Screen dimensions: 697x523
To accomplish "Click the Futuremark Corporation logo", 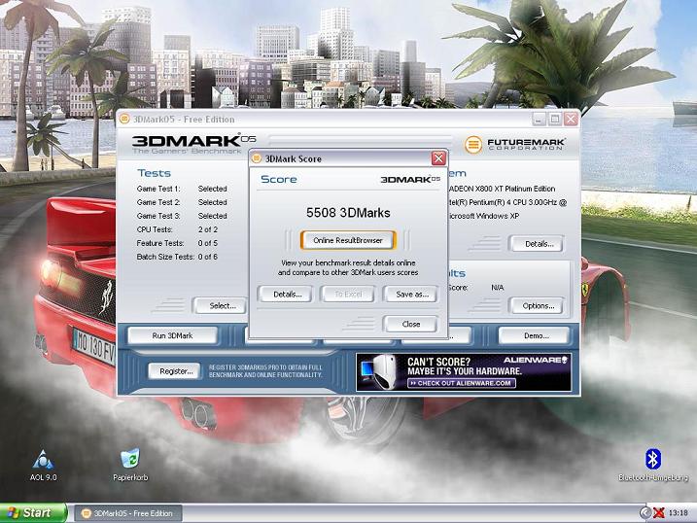I will [515, 145].
